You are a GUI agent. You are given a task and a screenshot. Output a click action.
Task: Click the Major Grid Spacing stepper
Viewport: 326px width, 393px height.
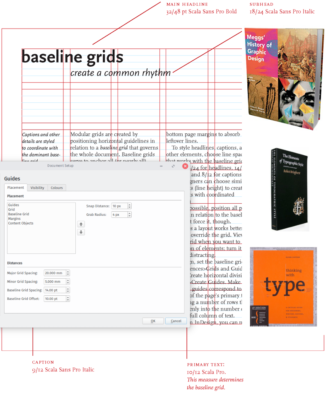click(68, 273)
